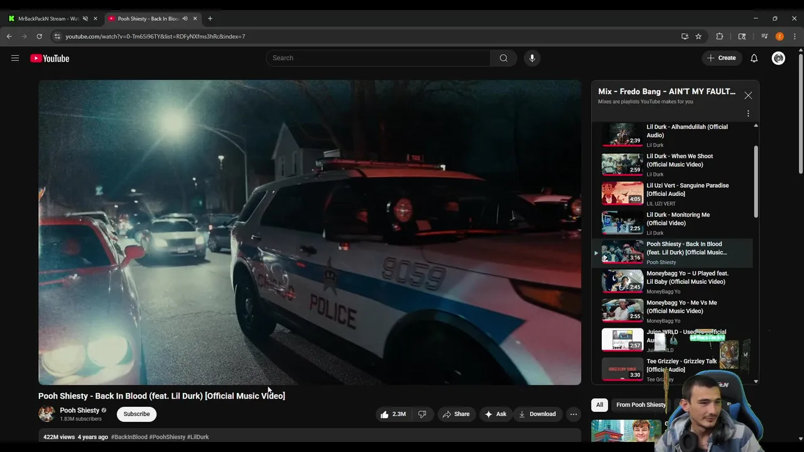Open the browser extensions puzzle icon
This screenshot has height=452, width=804.
(x=720, y=36)
